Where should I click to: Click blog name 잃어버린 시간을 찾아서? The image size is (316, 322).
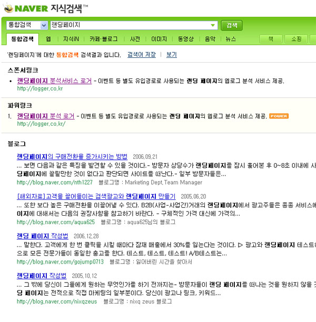(164, 262)
